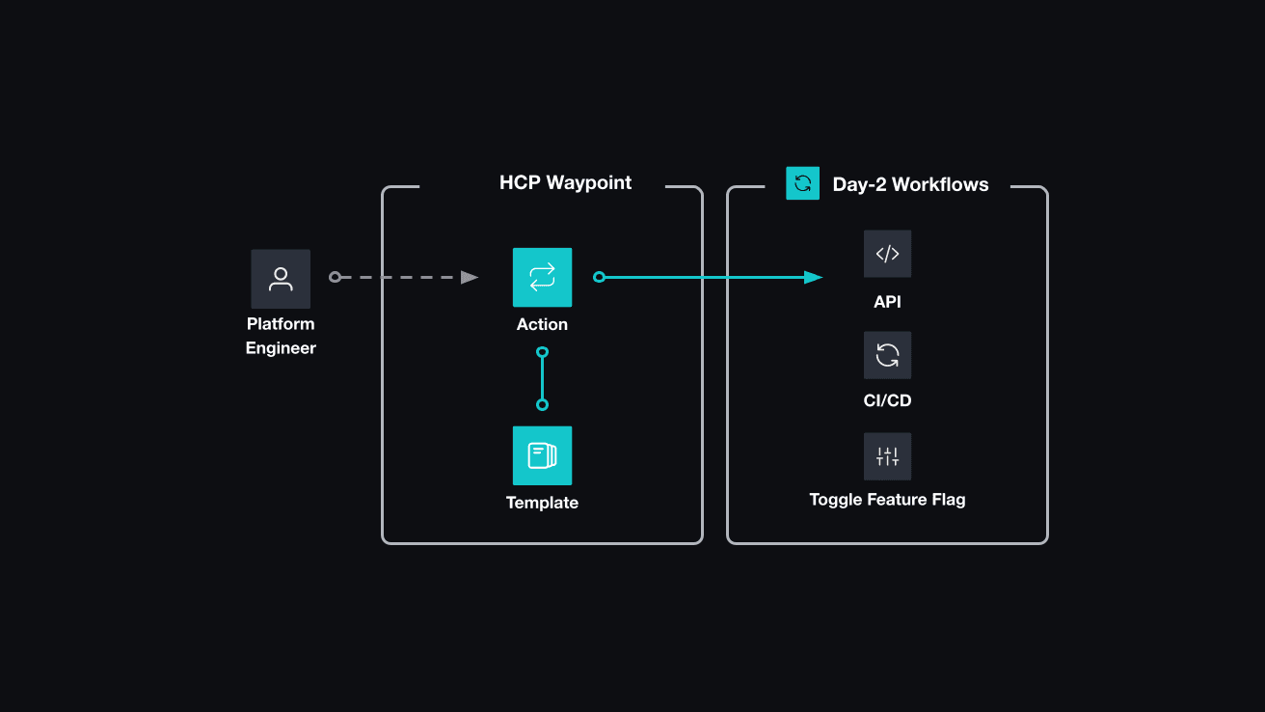Image resolution: width=1265 pixels, height=712 pixels.
Task: Click the API code brackets icon
Action: (x=887, y=254)
